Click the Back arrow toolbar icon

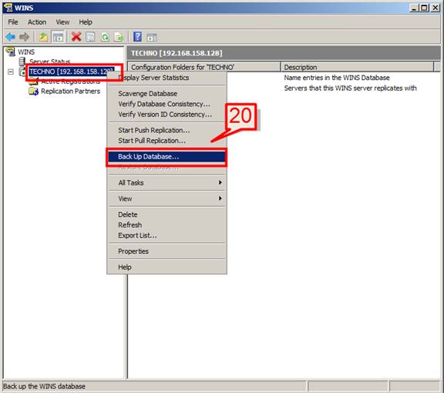[x=11, y=37]
